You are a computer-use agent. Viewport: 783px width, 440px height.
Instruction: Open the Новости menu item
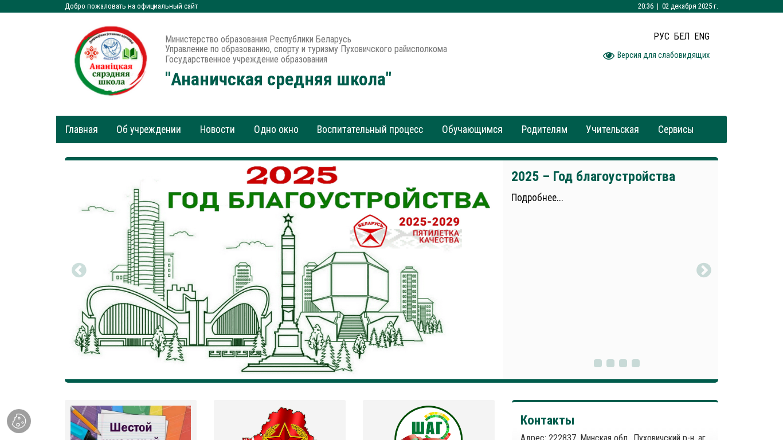217,129
